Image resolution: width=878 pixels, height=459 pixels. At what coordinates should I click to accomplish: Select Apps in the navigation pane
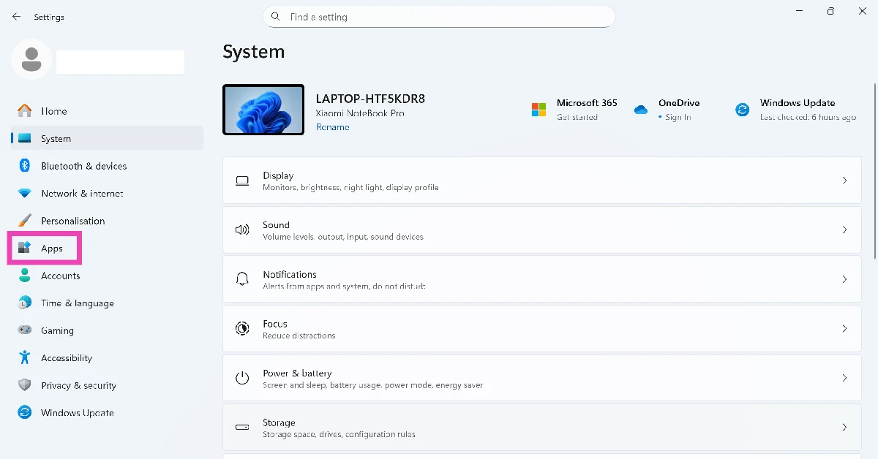click(51, 248)
